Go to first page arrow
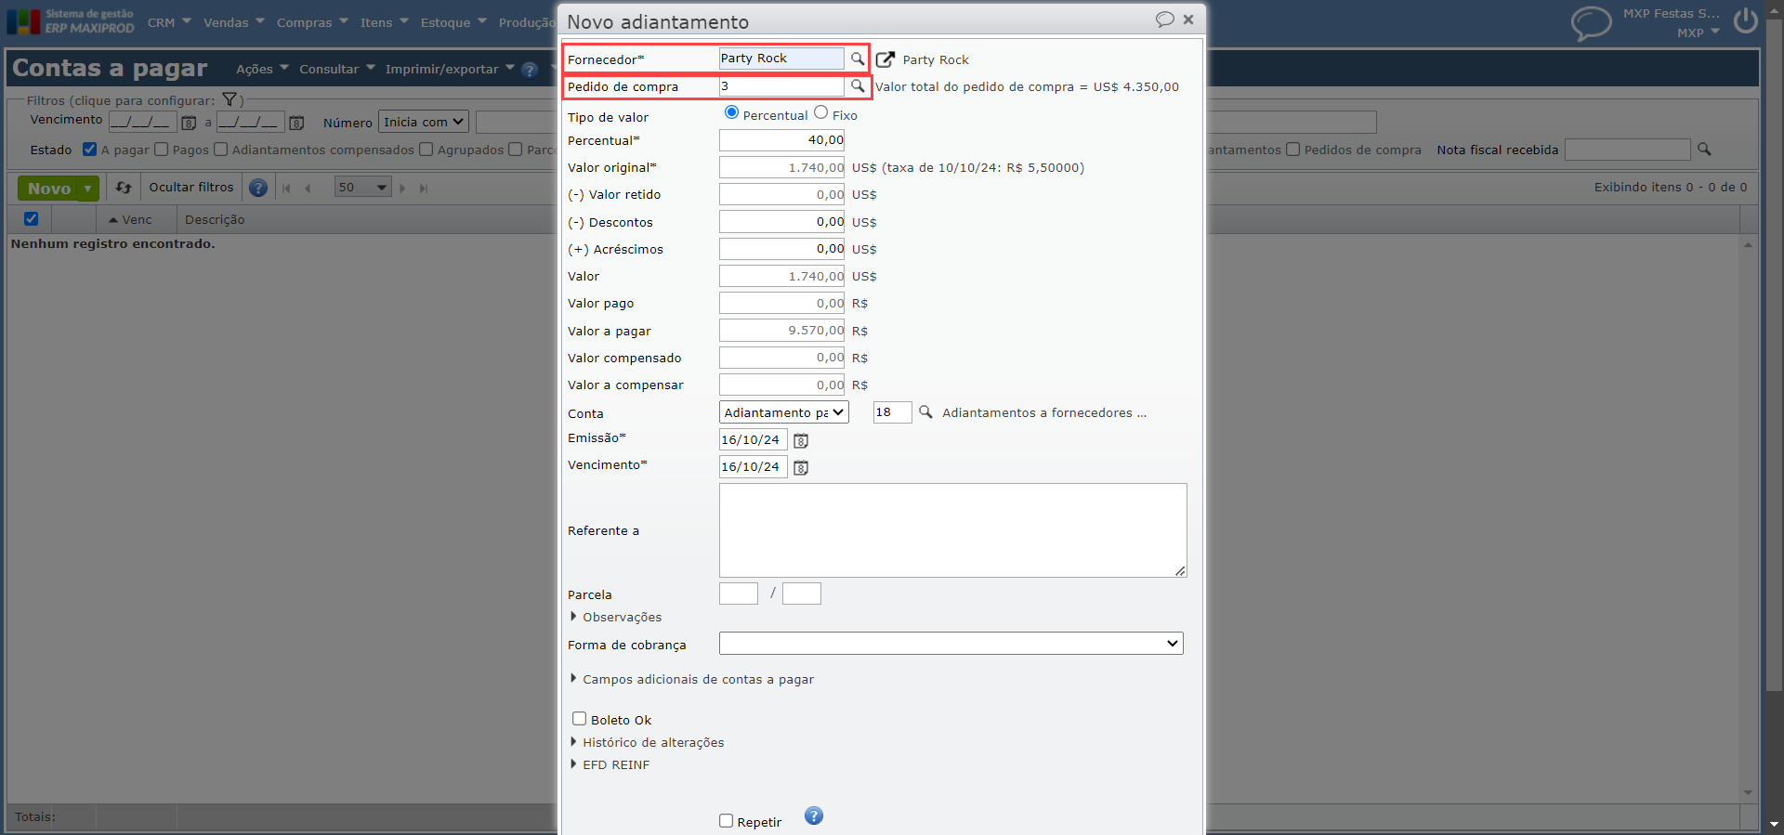 tap(286, 189)
